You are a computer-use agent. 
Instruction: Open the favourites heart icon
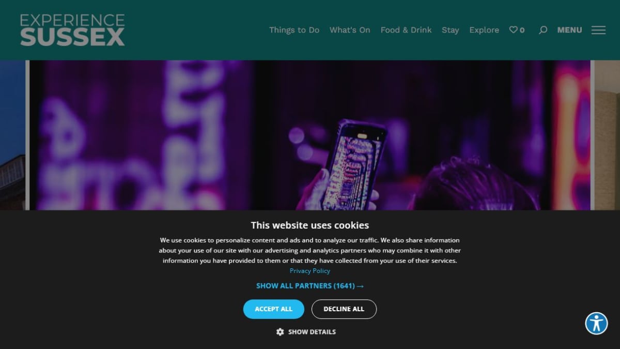pos(513,30)
